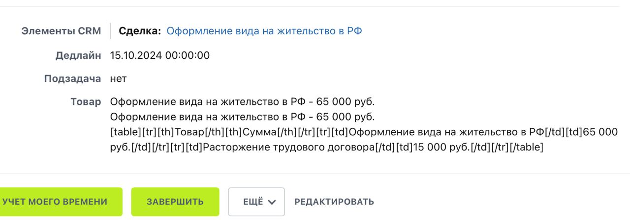
Task: Click the Сделка: label
Action: click(x=140, y=31)
